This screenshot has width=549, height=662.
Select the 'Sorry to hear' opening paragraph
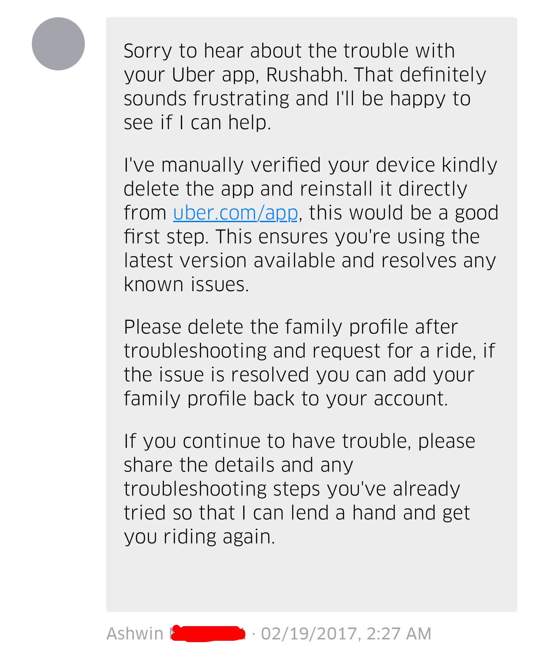coord(305,87)
